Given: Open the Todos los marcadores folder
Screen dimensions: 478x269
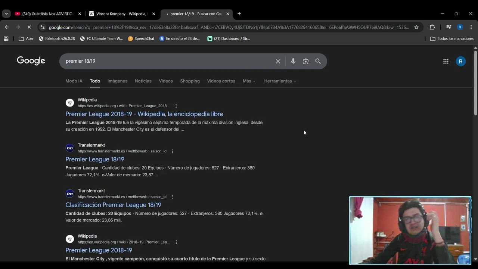Looking at the screenshot, I should pos(452,38).
